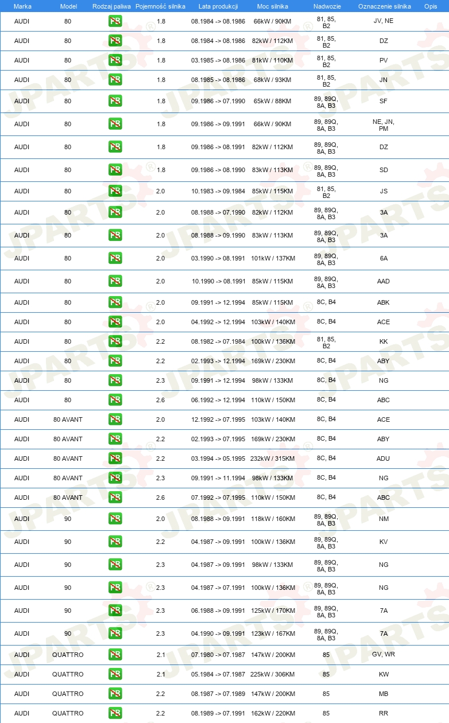Click the date range "07.1980 -> 07.1987"
The image size is (449, 723).
point(218,655)
